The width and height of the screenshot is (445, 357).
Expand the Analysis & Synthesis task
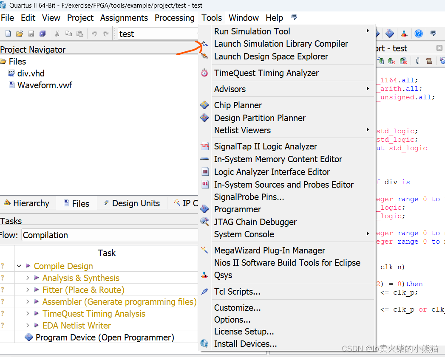click(28, 278)
